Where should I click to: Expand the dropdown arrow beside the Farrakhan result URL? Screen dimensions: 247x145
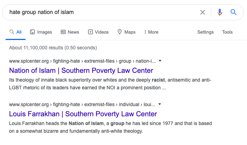click(x=160, y=104)
